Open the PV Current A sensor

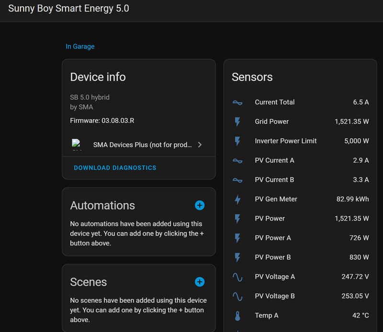click(x=300, y=160)
